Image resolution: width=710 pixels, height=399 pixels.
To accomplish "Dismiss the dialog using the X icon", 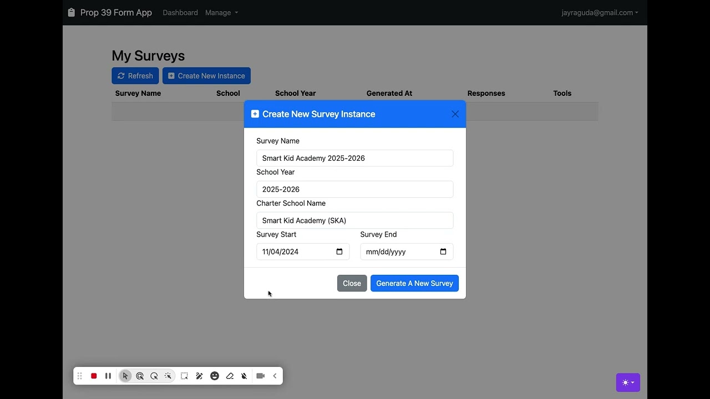I will (x=455, y=114).
